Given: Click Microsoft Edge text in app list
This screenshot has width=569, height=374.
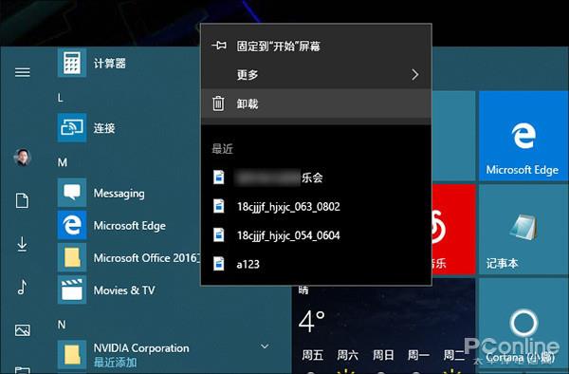Looking at the screenshot, I should 130,226.
